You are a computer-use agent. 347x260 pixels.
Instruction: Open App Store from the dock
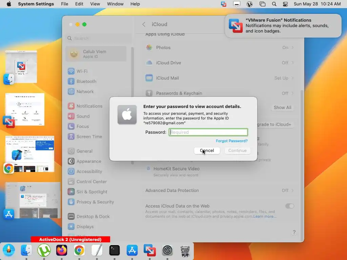point(132,250)
